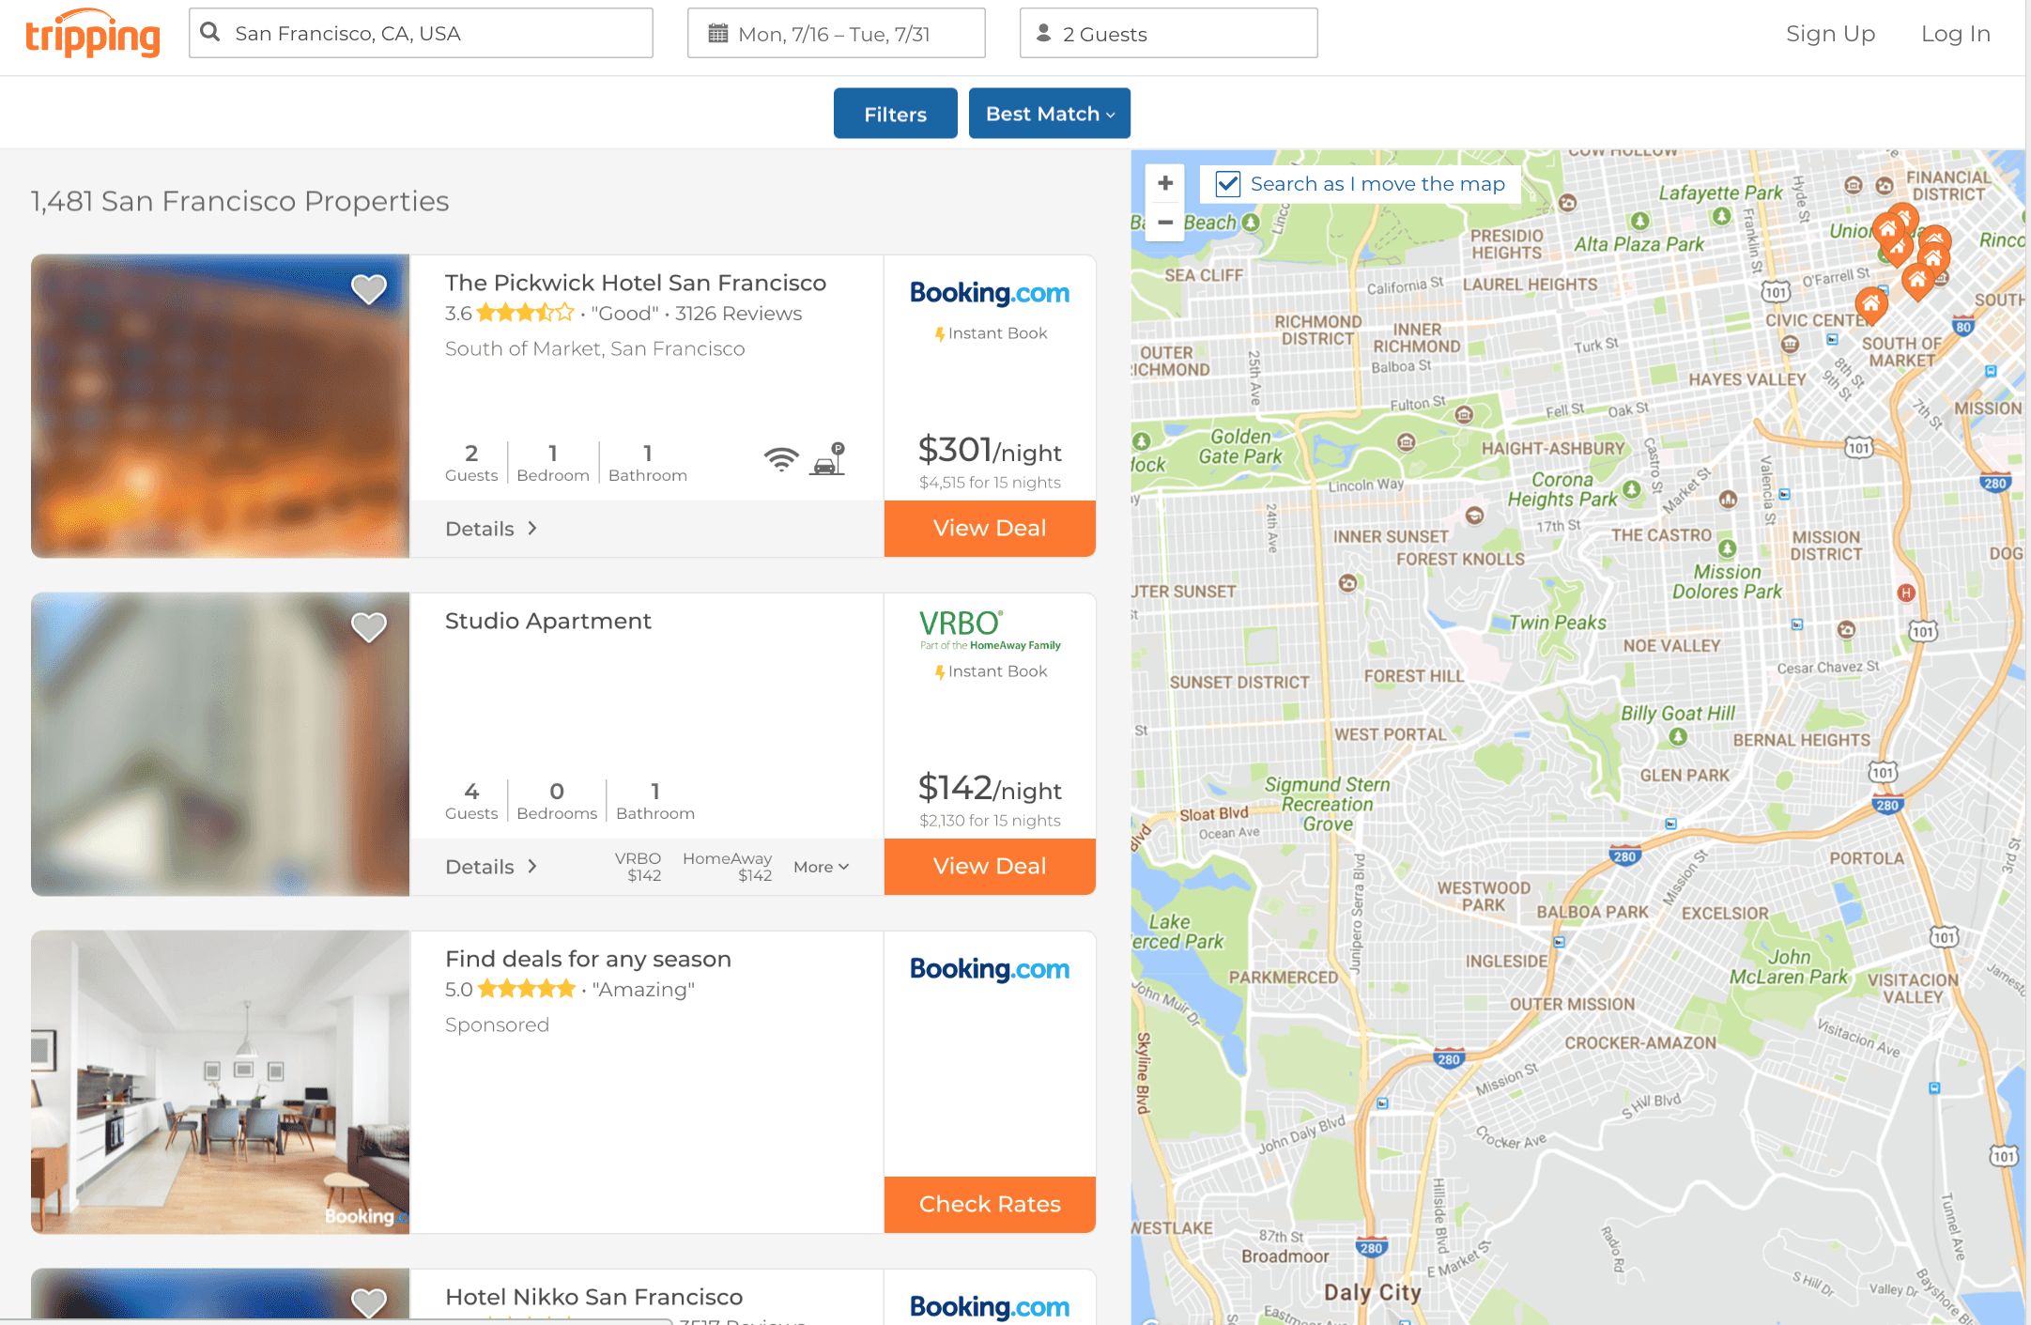Favorite the Studio Apartment with heart icon
The image size is (2031, 1325).
click(368, 626)
